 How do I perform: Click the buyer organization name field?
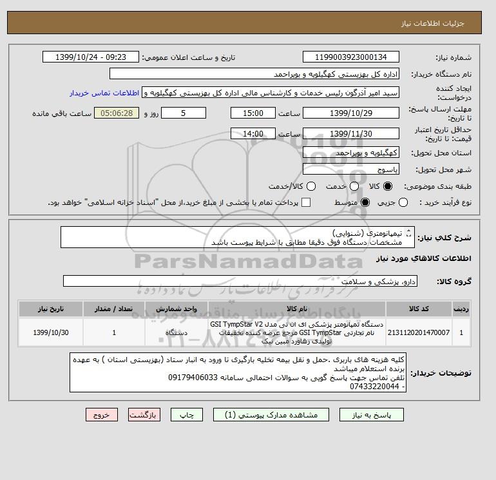(254, 73)
